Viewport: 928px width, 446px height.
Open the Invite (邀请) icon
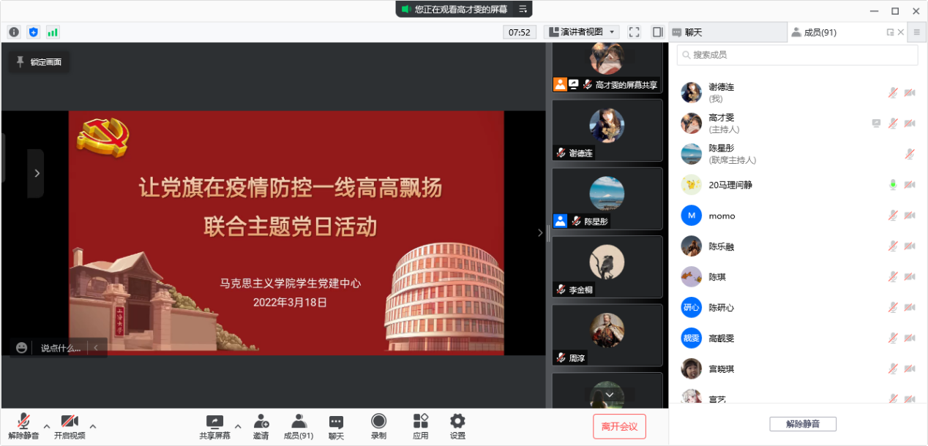[x=261, y=426]
